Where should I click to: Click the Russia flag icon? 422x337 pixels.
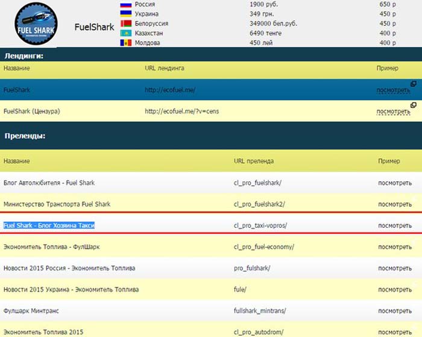pyautogui.click(x=125, y=5)
